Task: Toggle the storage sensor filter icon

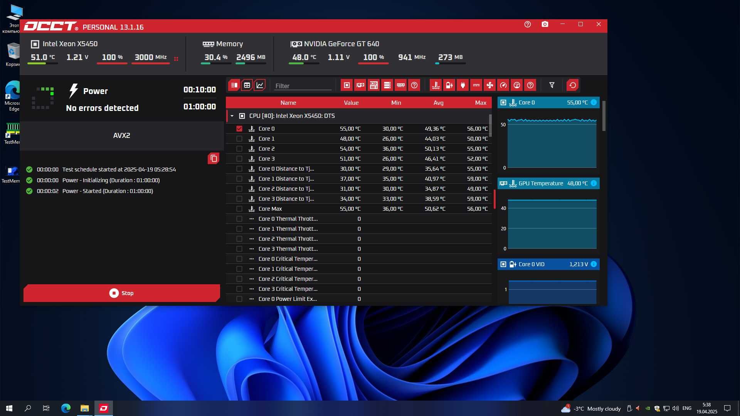Action: (x=387, y=85)
